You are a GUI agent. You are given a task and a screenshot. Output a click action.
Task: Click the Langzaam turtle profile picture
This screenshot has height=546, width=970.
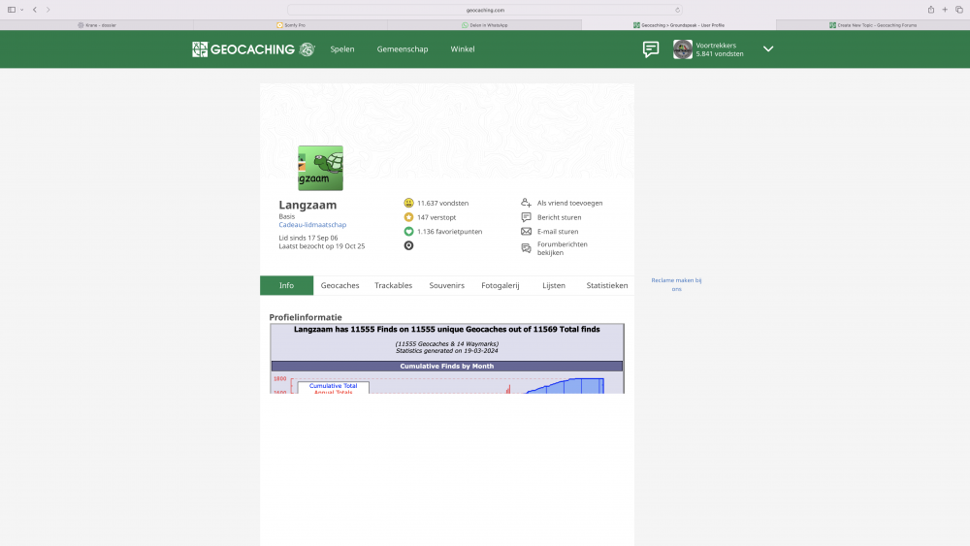[320, 168]
